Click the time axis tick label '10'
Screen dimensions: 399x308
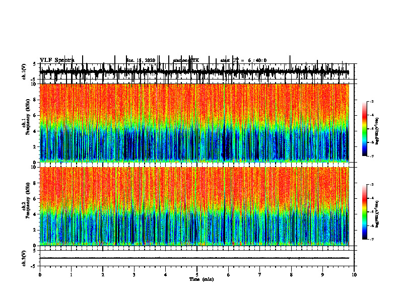point(354,275)
